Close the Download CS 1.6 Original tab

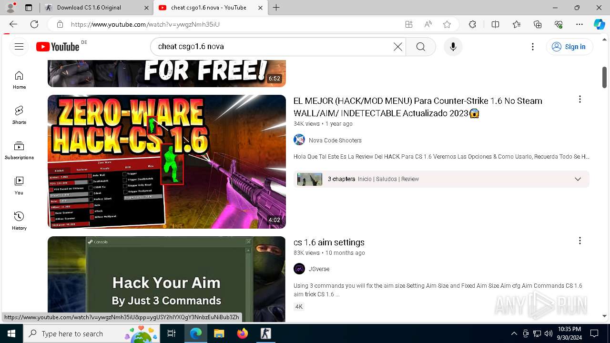click(x=147, y=8)
